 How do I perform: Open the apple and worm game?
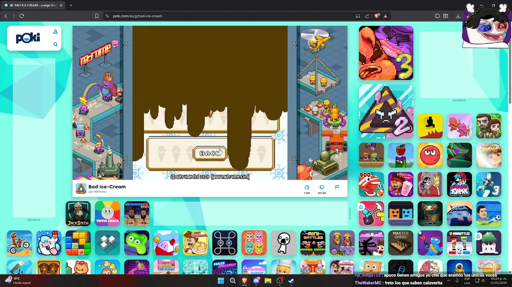(x=400, y=155)
